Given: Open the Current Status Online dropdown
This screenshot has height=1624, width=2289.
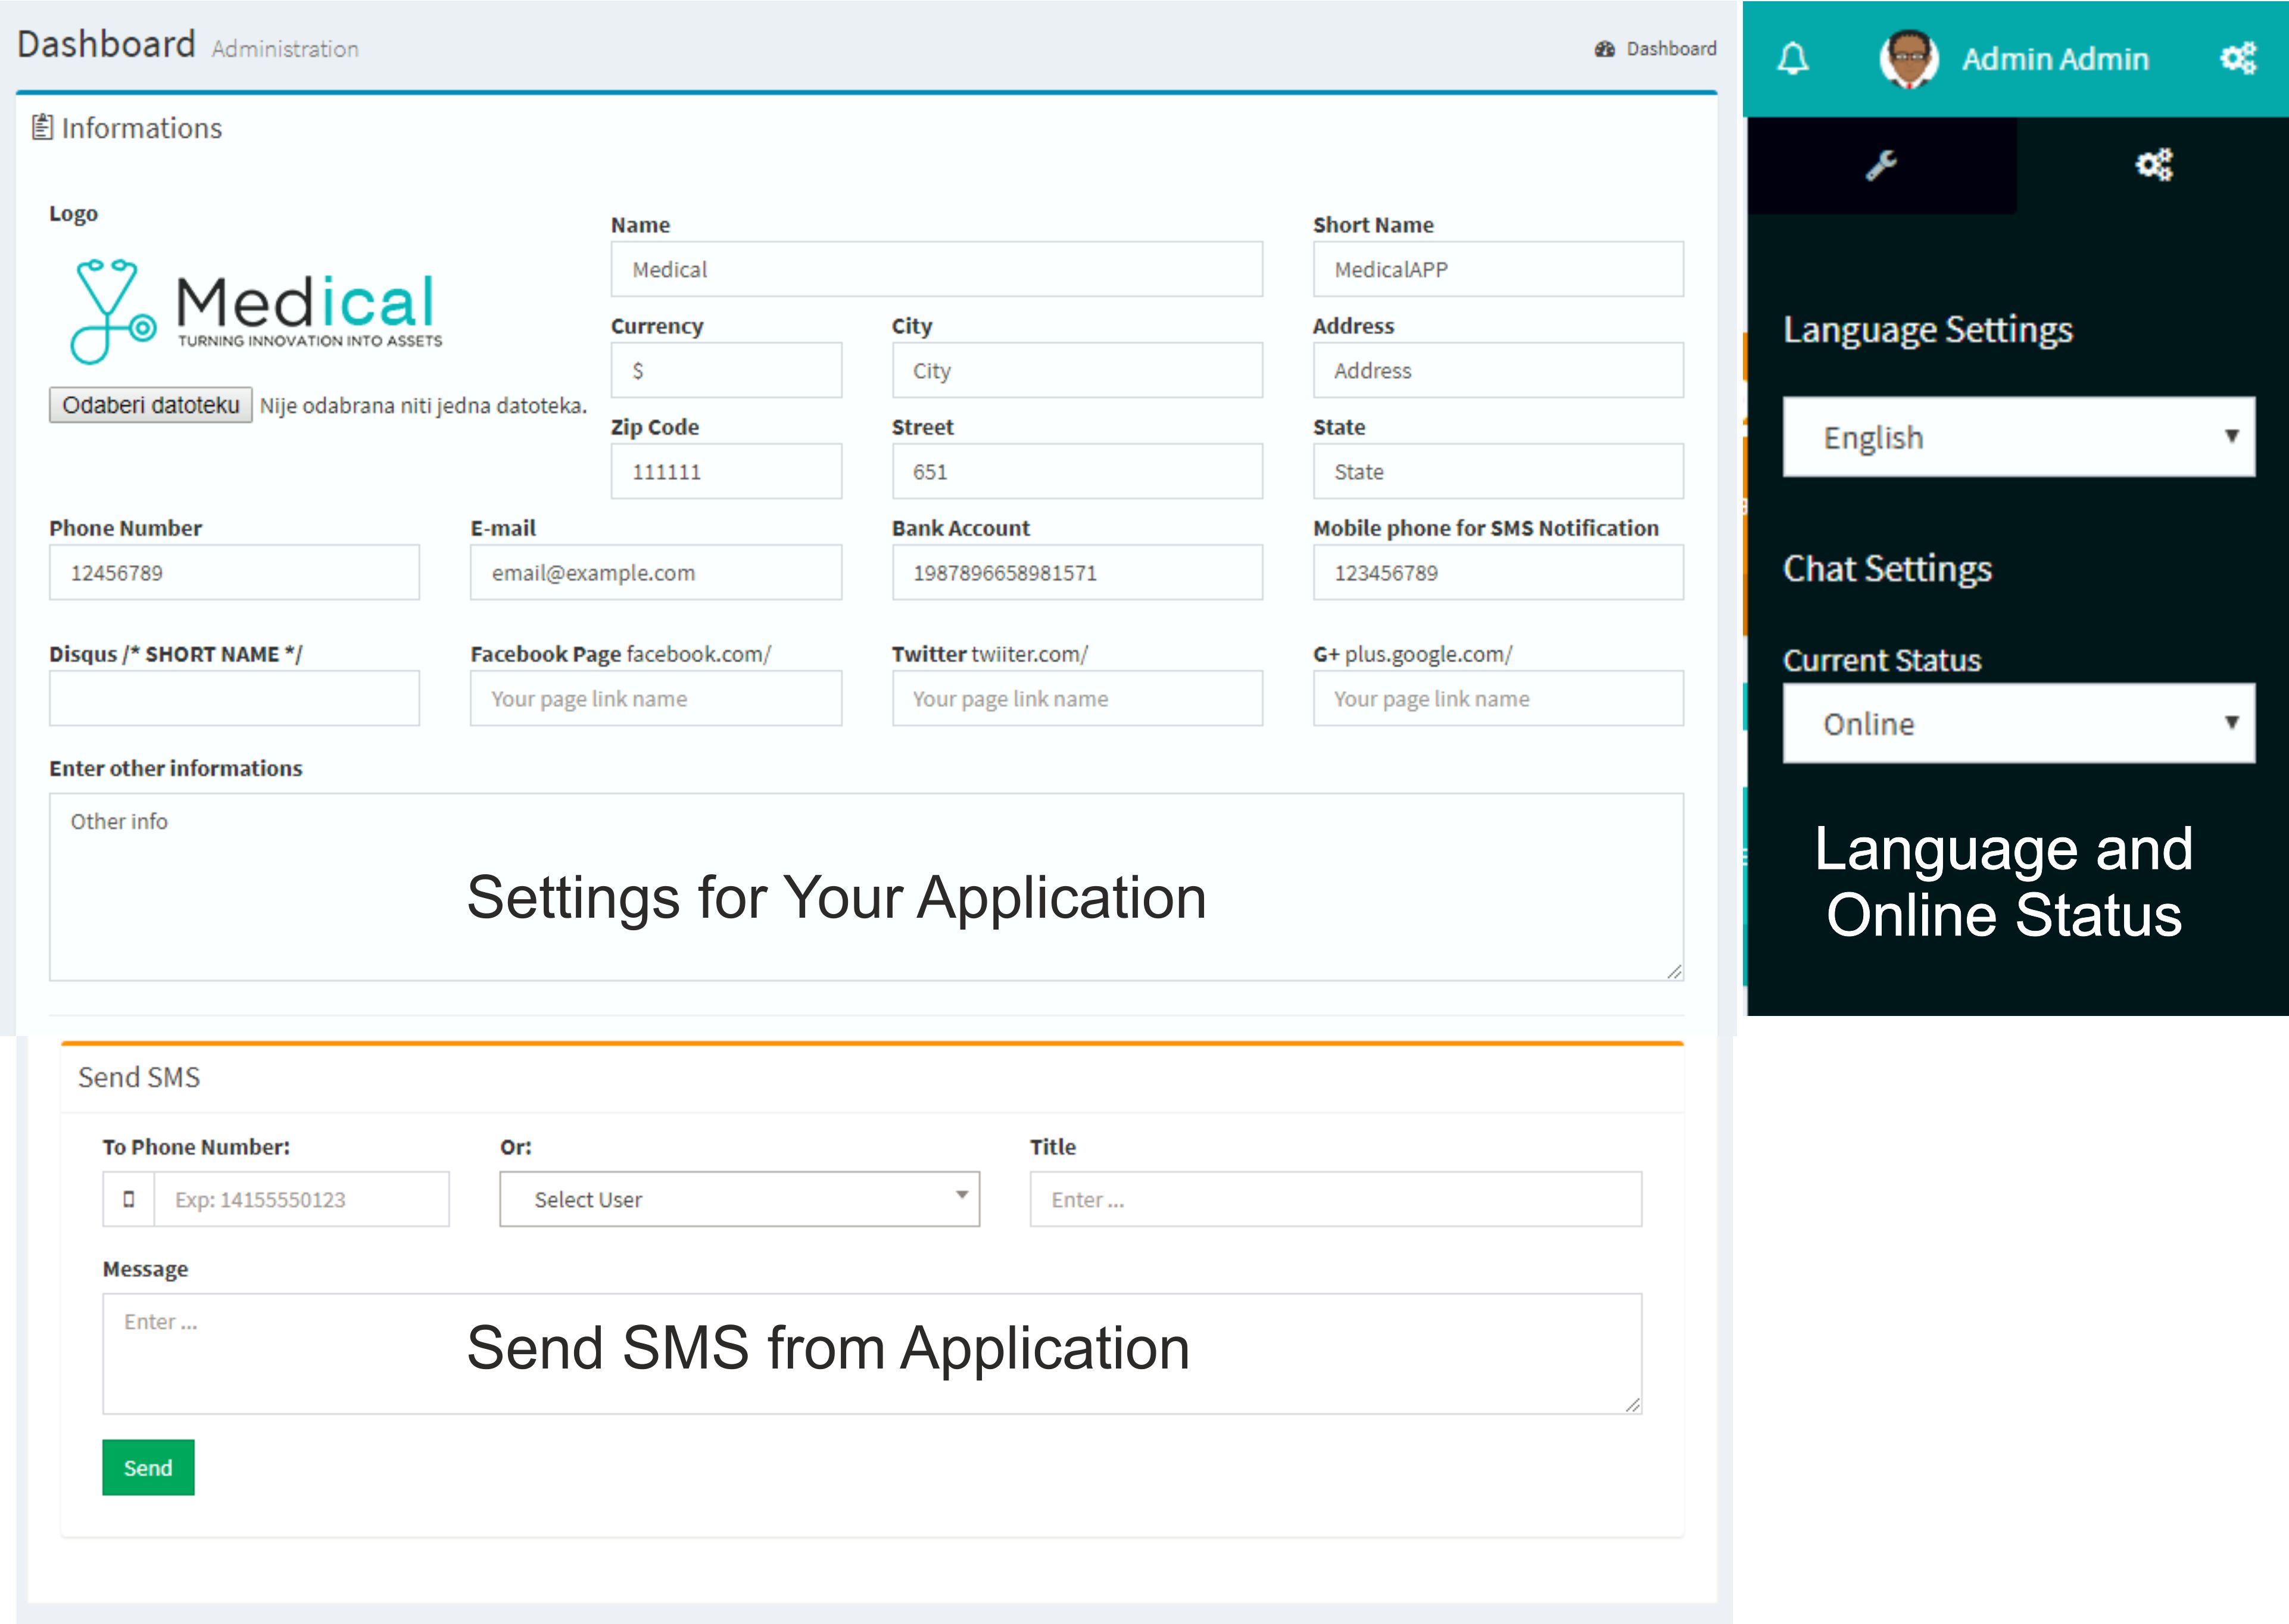Looking at the screenshot, I should pos(2018,723).
